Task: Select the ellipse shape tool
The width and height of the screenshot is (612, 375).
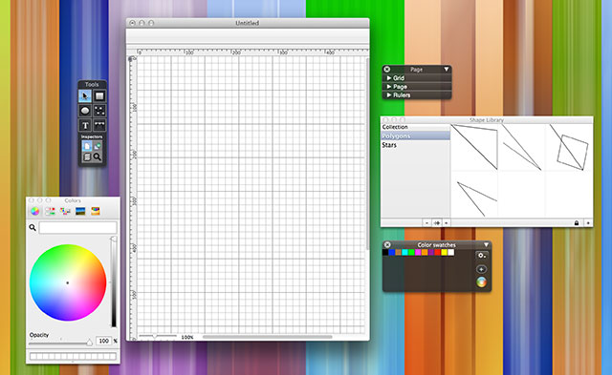Action: point(85,111)
